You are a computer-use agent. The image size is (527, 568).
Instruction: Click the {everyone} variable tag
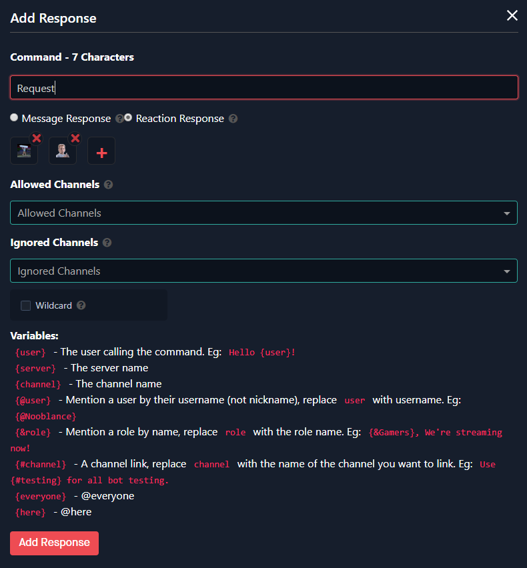(x=41, y=497)
